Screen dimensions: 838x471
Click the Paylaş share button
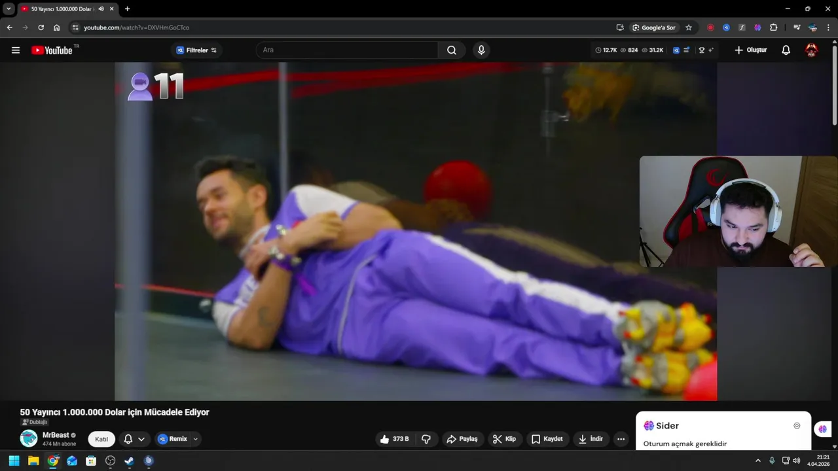click(x=462, y=439)
